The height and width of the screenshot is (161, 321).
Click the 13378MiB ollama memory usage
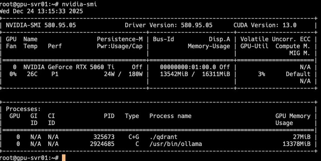coord(296,144)
